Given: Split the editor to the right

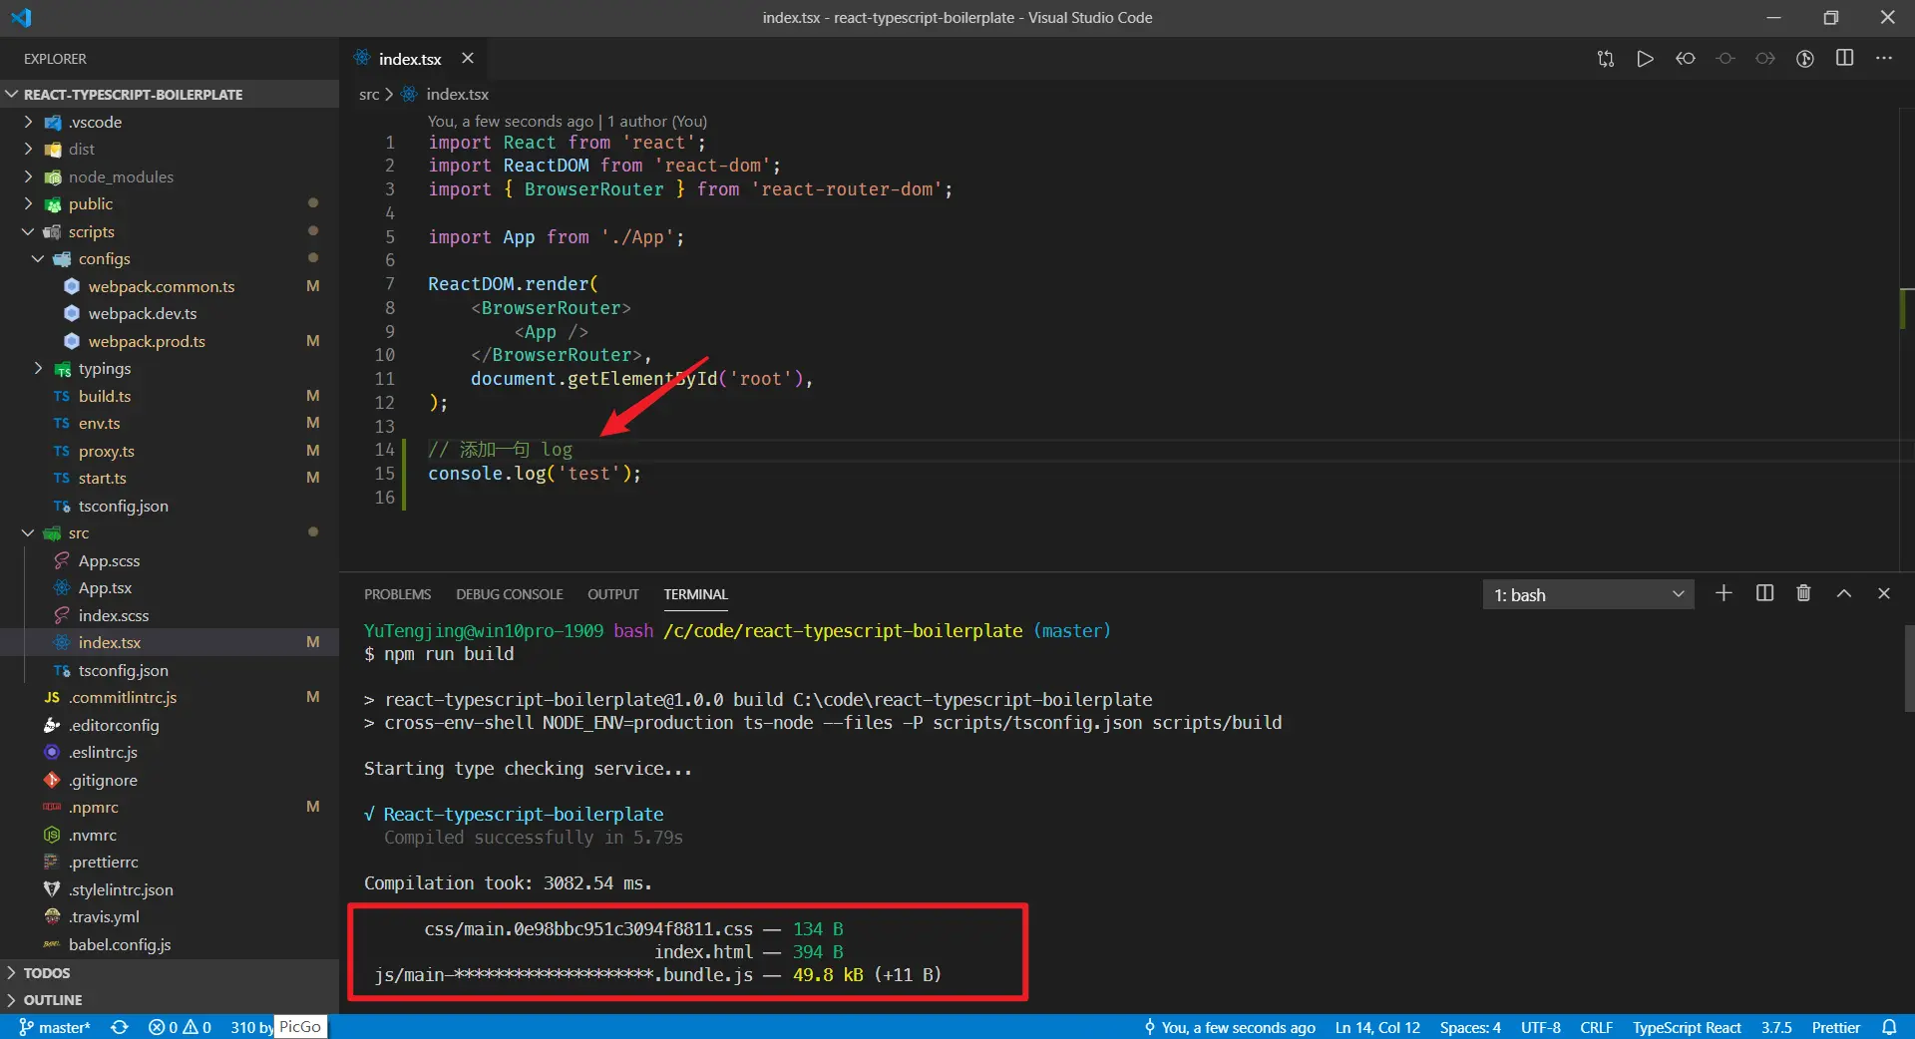Looking at the screenshot, I should click(x=1844, y=59).
